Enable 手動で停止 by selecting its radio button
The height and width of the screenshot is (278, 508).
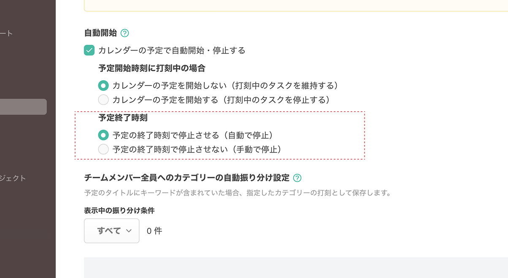103,149
